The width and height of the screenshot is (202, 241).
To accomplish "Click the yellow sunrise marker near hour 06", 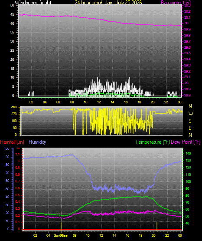I will [x=61, y=226].
